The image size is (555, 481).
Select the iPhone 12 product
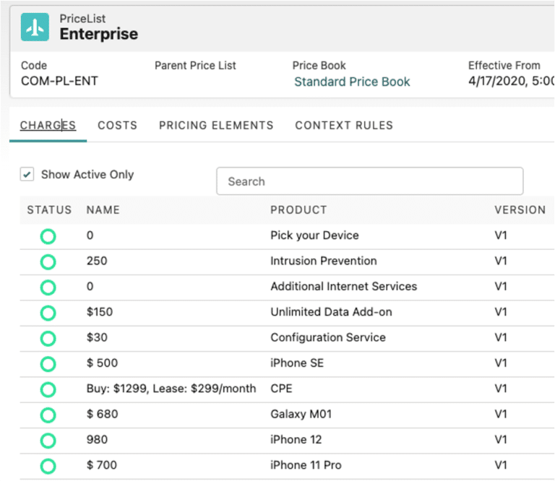click(x=296, y=439)
